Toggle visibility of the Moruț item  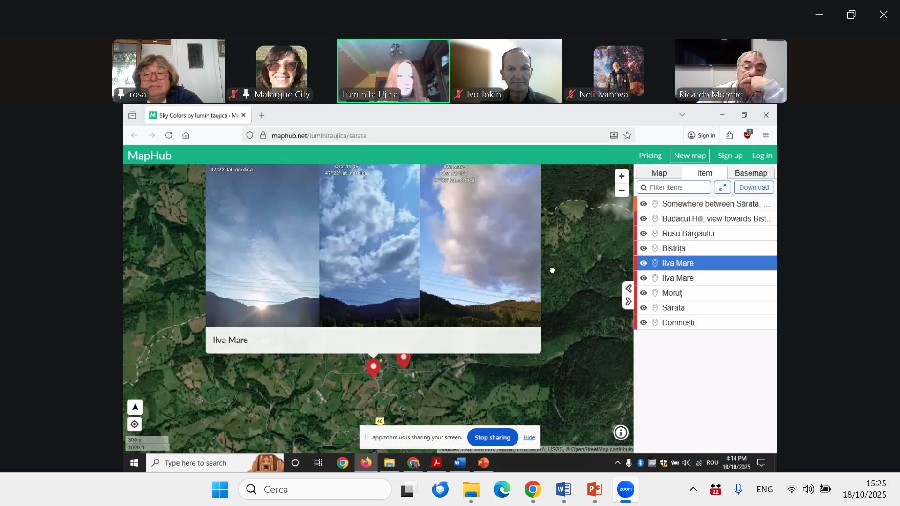644,293
